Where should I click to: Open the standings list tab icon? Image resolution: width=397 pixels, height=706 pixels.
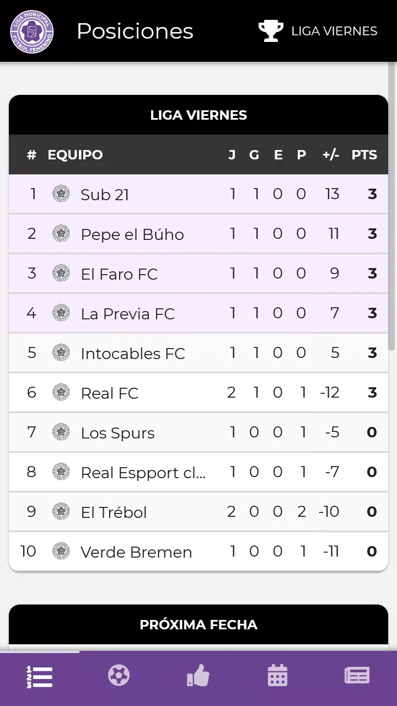coord(40,676)
